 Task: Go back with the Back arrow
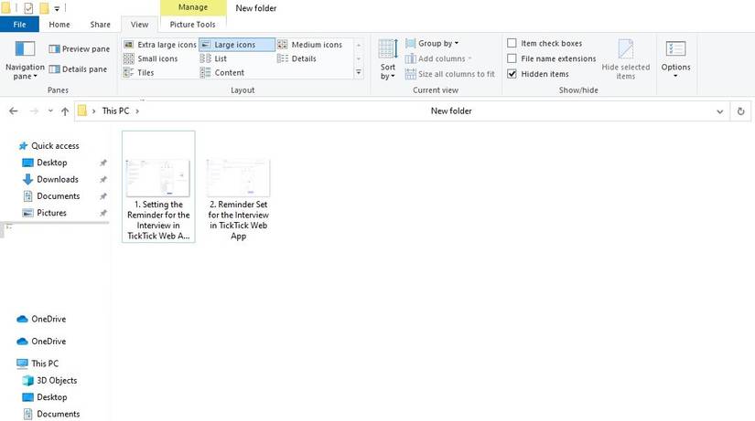[x=14, y=111]
